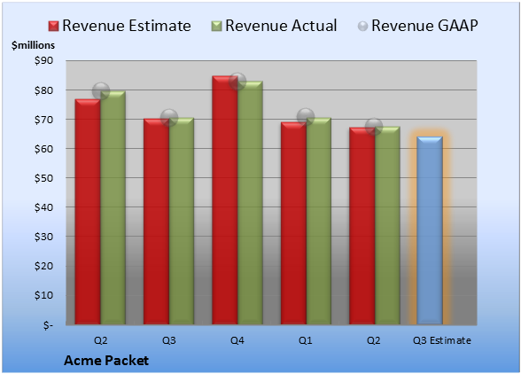This screenshot has width=521, height=374.
Task: Click the '$-' zero axis value
Action: [48, 324]
